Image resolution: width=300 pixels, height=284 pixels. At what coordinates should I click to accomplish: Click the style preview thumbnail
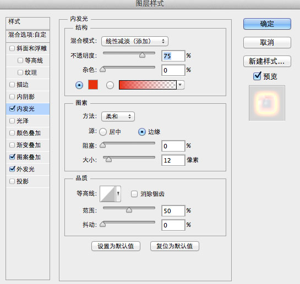point(267,103)
